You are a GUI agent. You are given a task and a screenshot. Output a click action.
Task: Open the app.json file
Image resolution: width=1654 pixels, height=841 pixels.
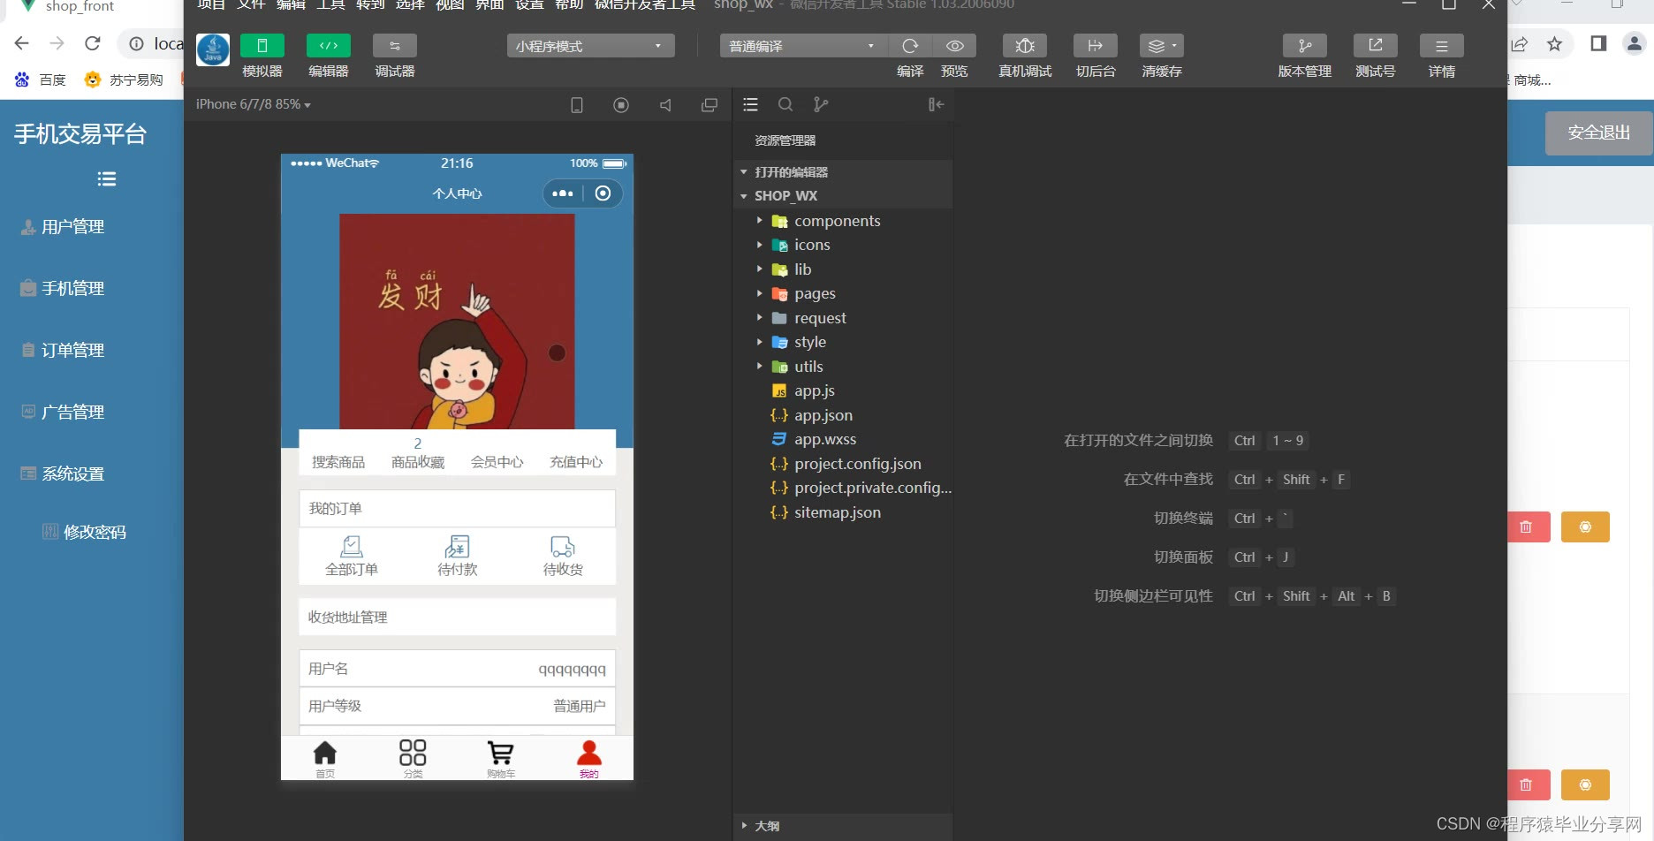843,415
